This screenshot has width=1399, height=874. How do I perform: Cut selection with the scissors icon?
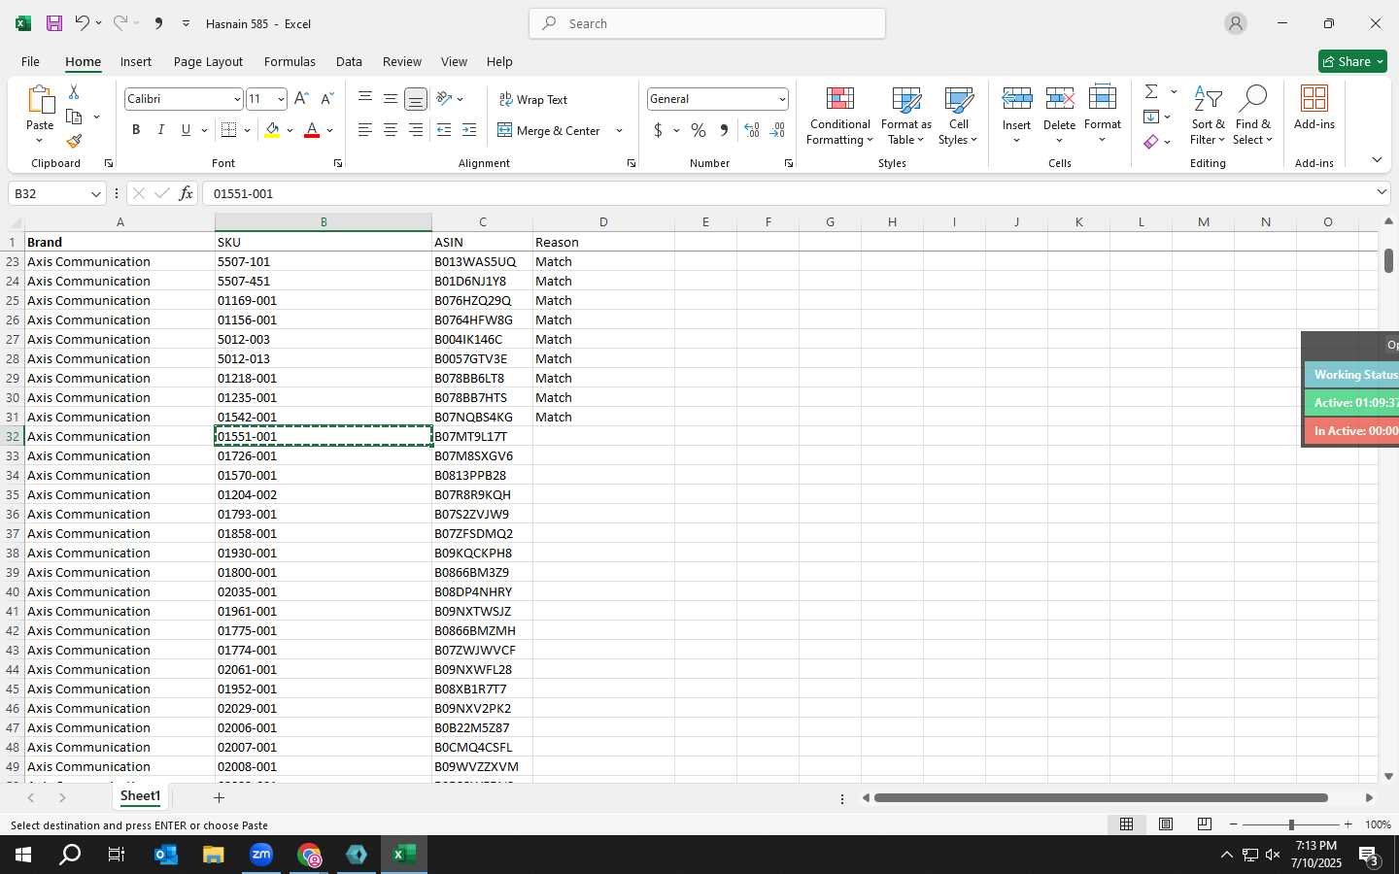(74, 91)
